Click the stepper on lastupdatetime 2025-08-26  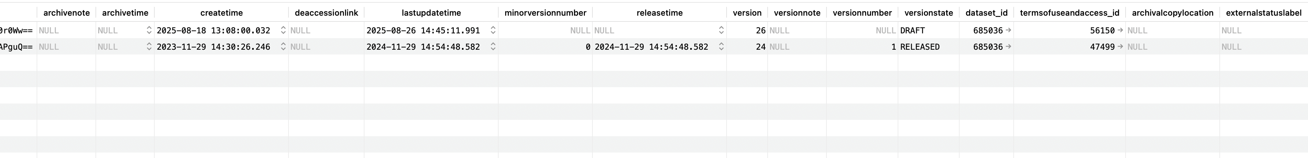point(492,30)
